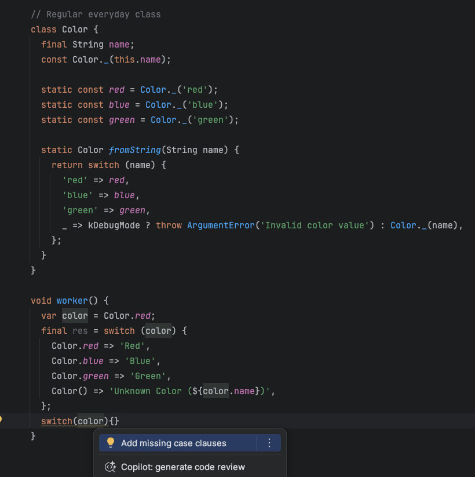
Task: Click Color in the class Color declaration
Action: pos(75,30)
